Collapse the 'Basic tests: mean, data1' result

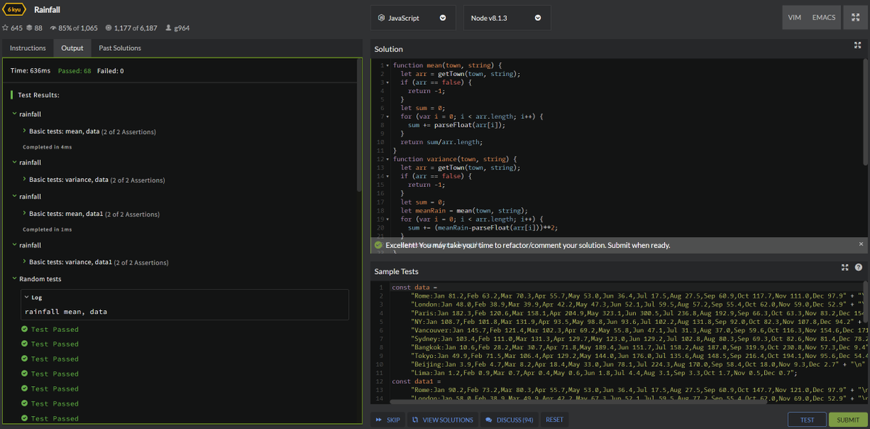point(24,214)
